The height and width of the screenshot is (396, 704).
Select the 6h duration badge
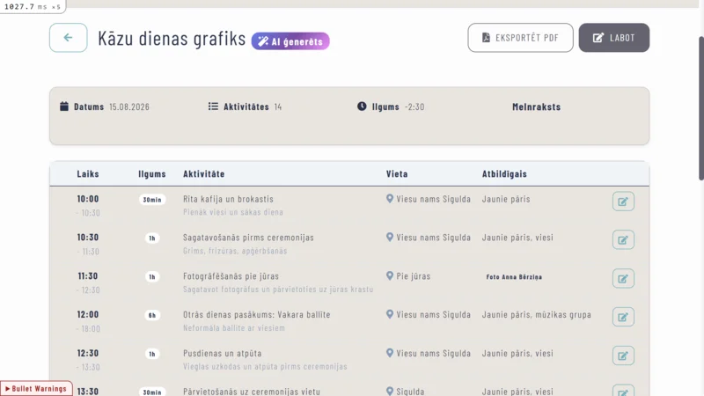152,316
